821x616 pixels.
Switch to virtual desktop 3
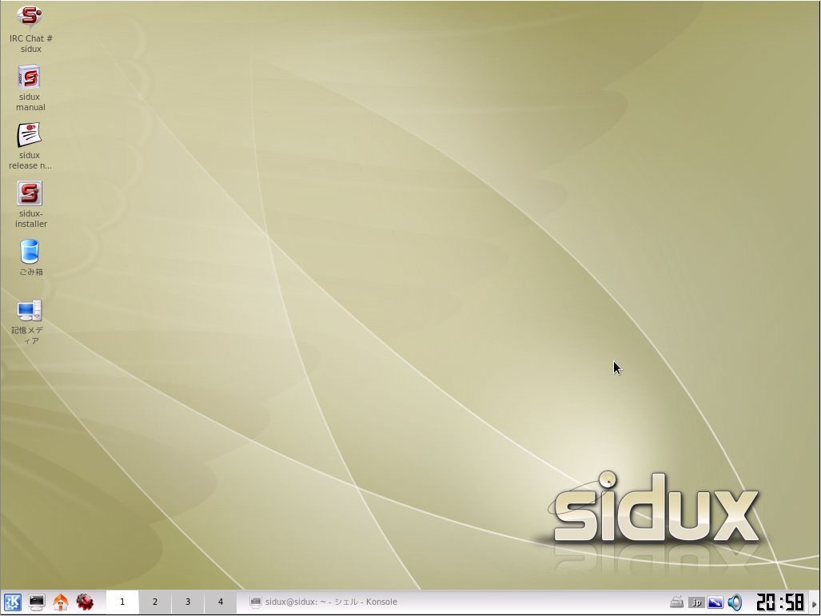(x=187, y=602)
